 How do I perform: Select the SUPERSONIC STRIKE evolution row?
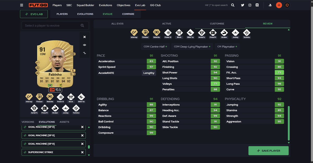[x=53, y=152]
